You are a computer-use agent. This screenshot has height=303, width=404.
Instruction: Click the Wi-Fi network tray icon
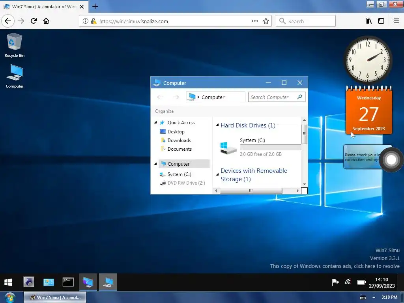(348, 282)
